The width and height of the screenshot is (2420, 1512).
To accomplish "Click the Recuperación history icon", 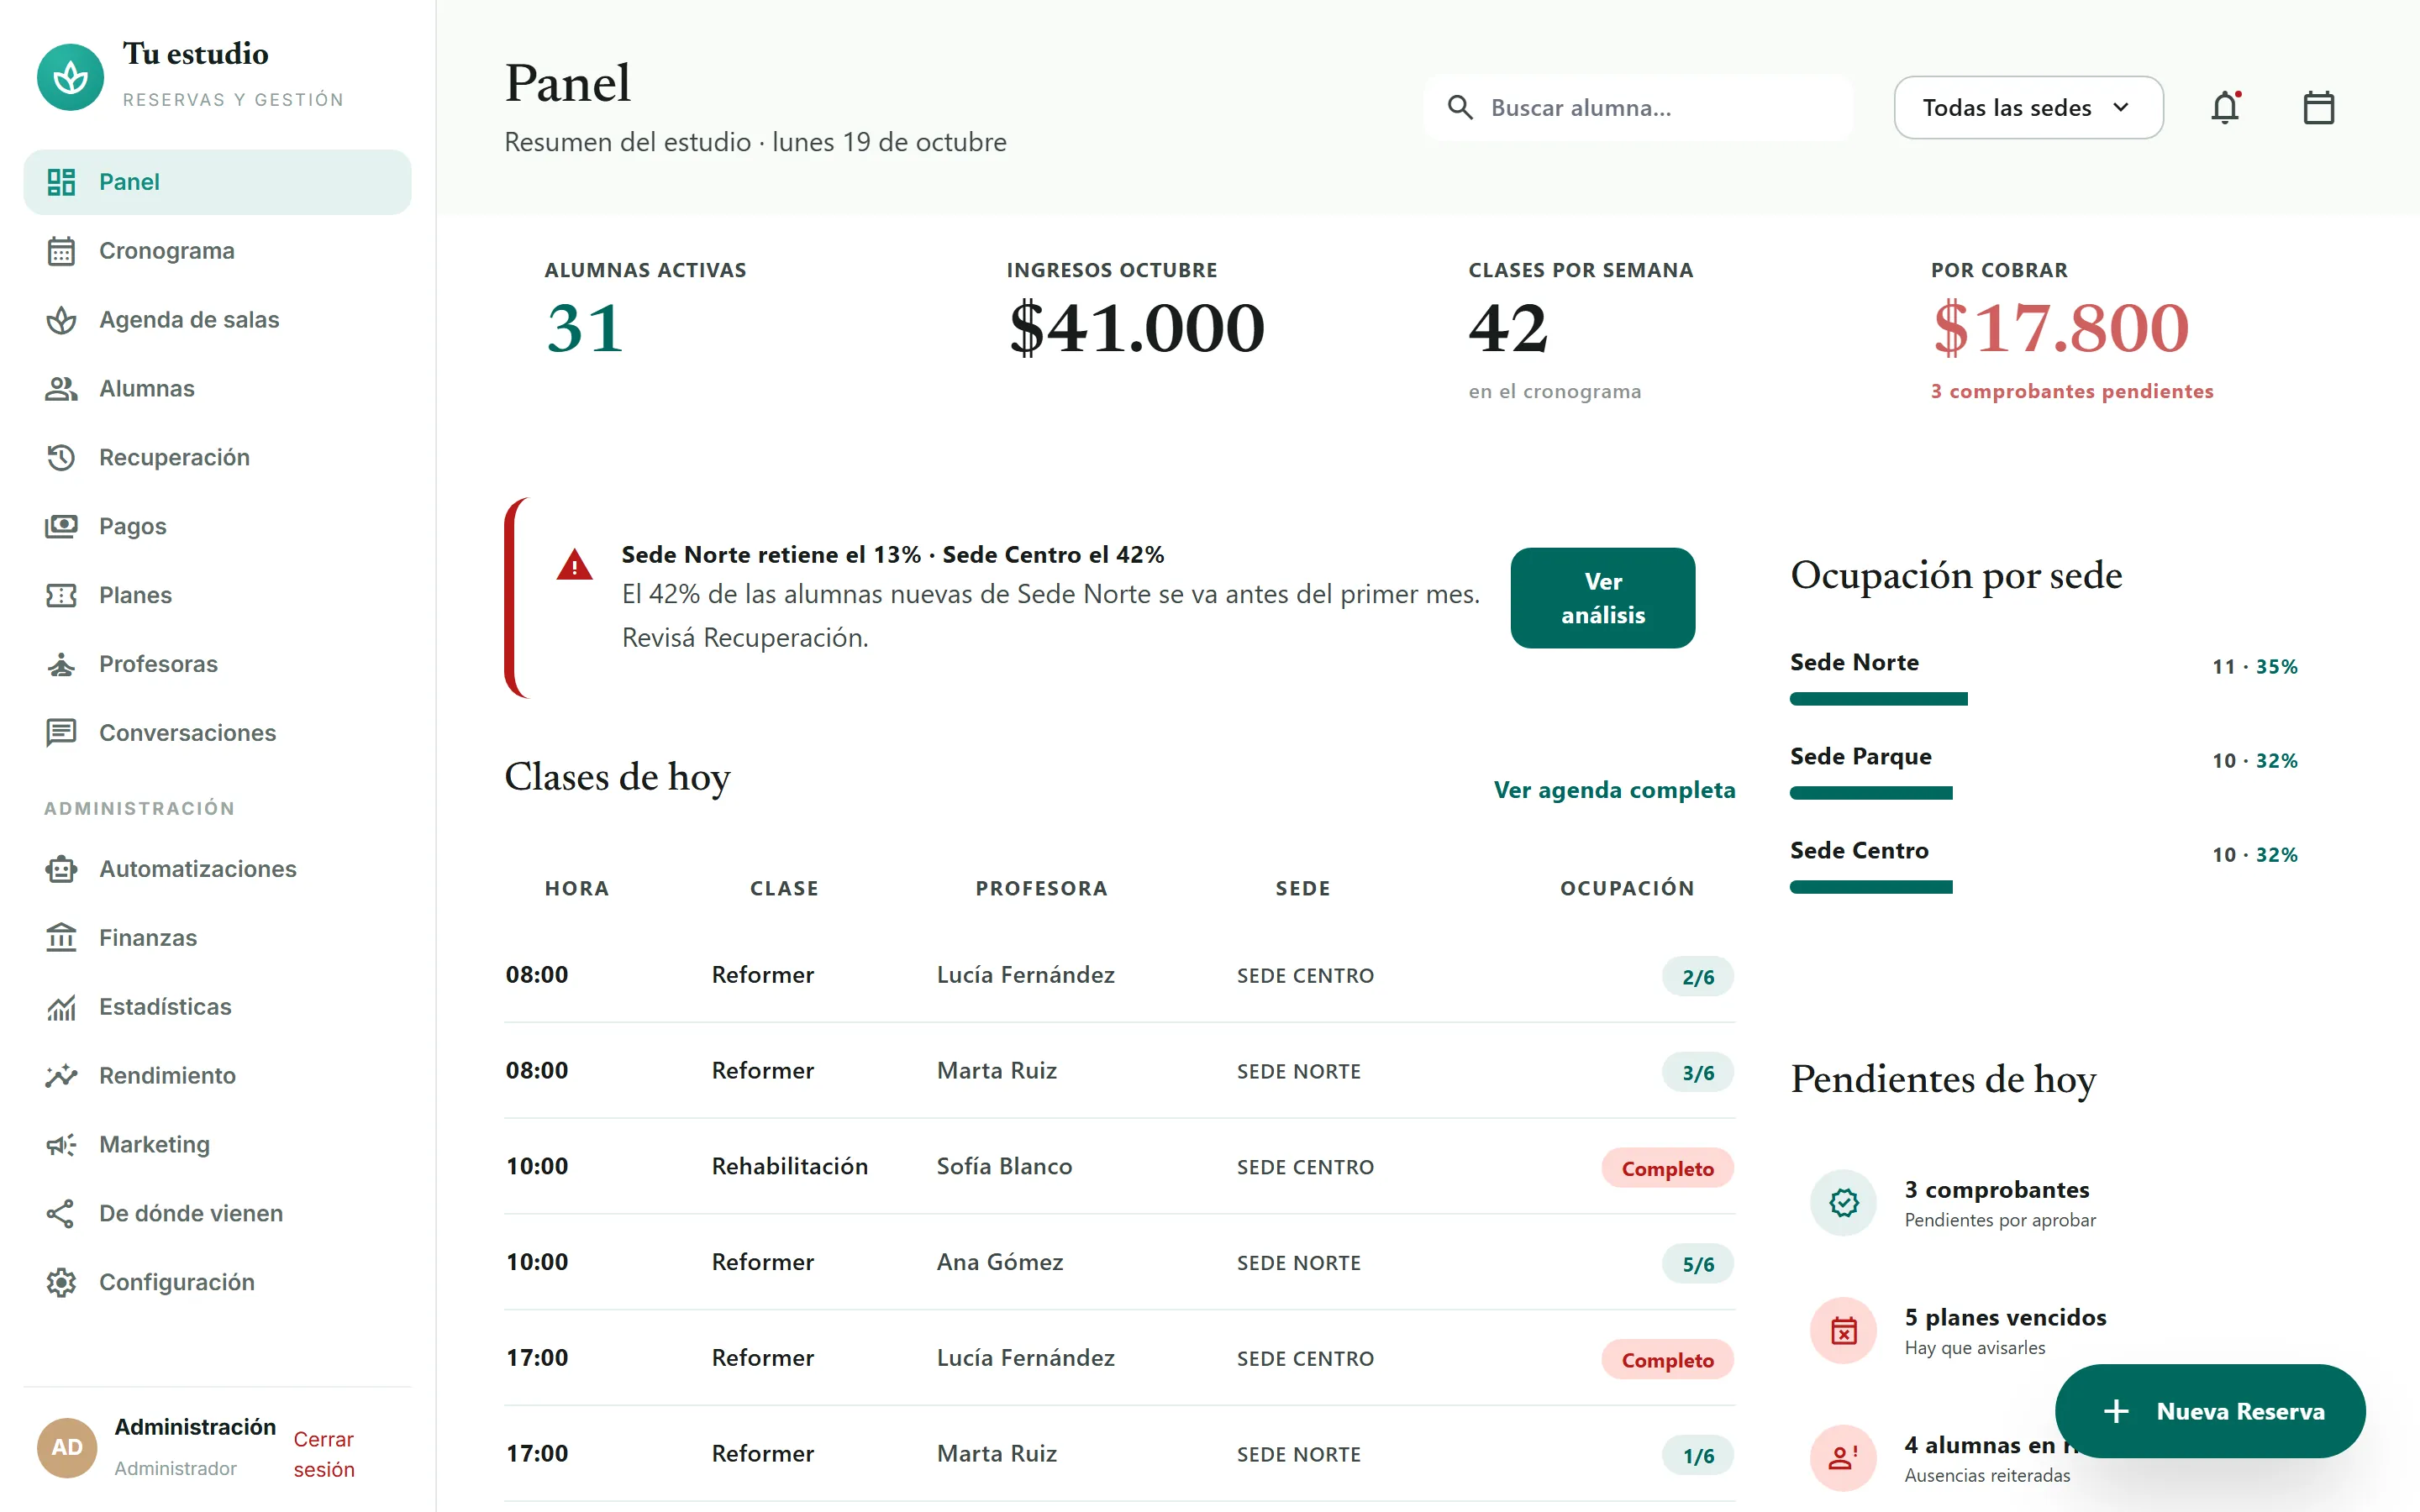I will point(61,457).
